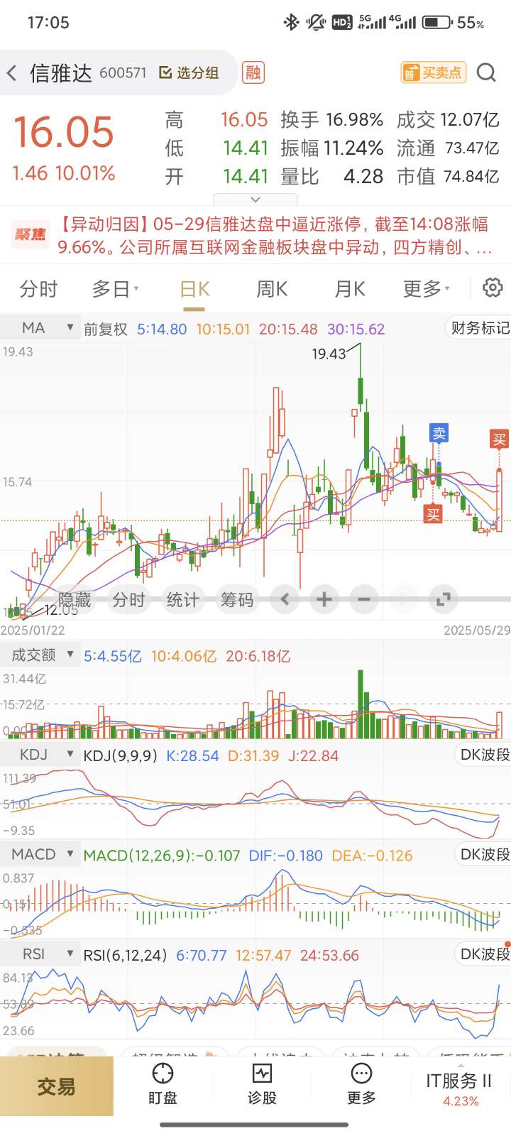The height and width of the screenshot is (1136, 511).
Task: Open the 盯盘 watch icon
Action: [x=163, y=1085]
